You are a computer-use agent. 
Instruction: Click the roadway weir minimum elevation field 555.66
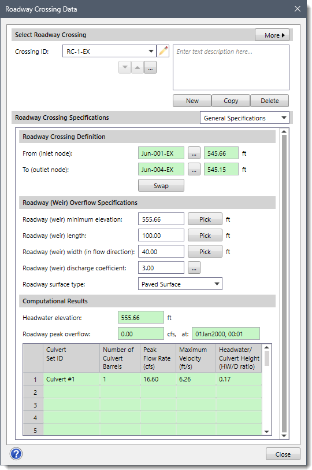(161, 219)
